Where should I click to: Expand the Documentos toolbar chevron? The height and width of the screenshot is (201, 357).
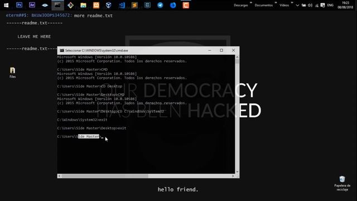click(x=276, y=3)
